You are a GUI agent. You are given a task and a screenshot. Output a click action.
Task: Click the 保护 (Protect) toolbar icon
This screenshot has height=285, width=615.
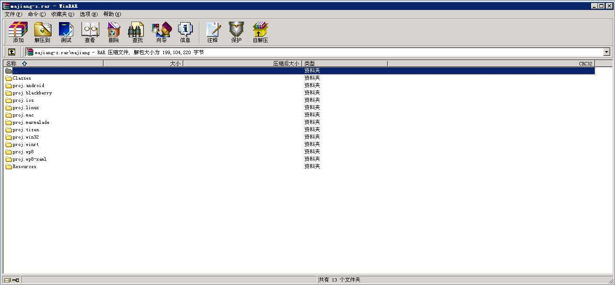(x=236, y=32)
